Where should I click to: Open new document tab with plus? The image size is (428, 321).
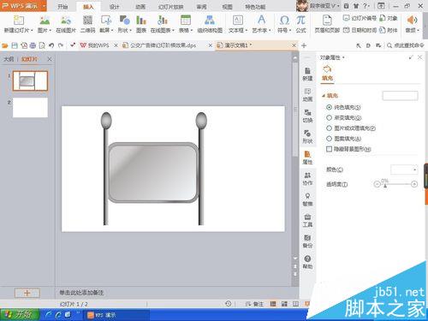point(304,45)
